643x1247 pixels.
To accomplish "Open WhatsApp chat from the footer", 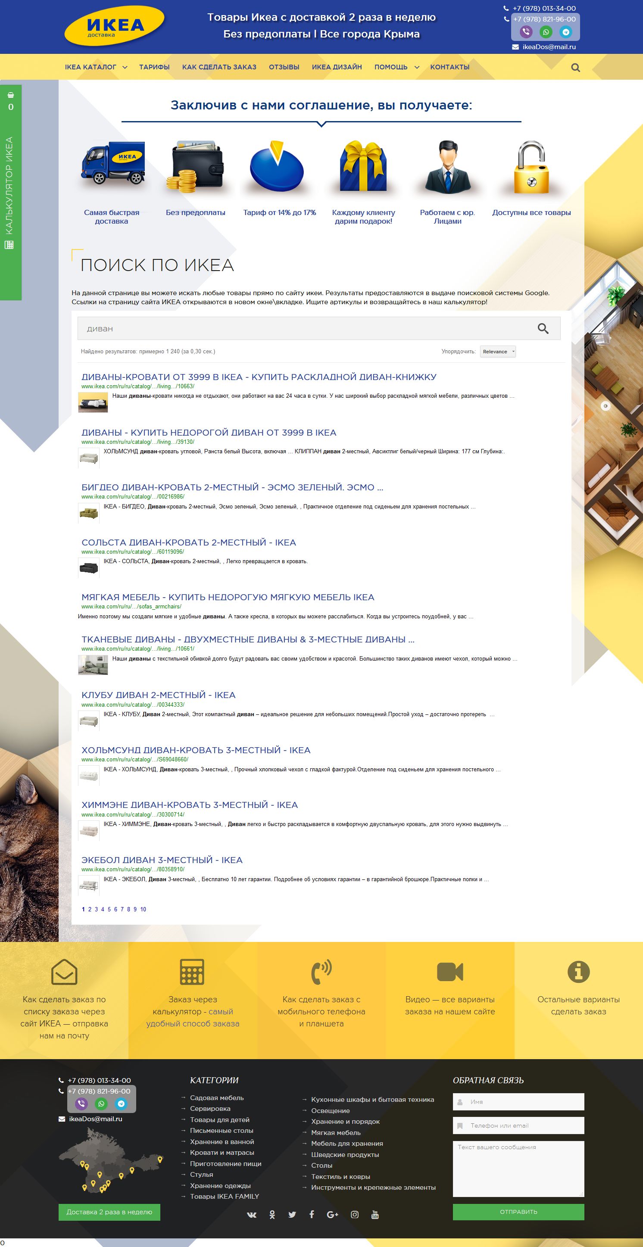I will click(101, 1104).
